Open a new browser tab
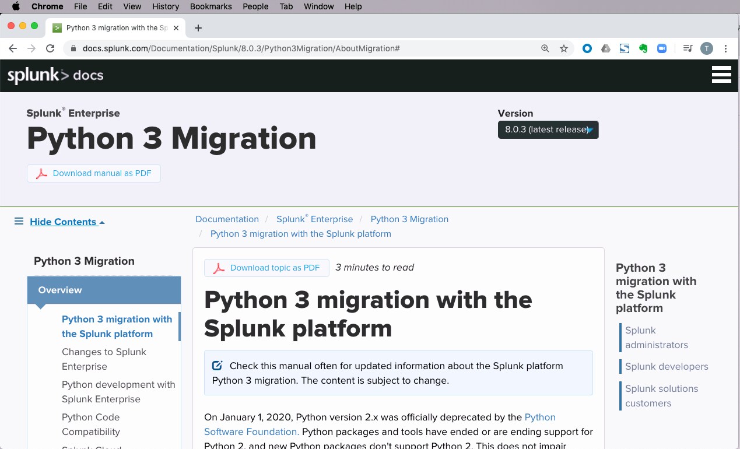The image size is (740, 449). tap(198, 28)
